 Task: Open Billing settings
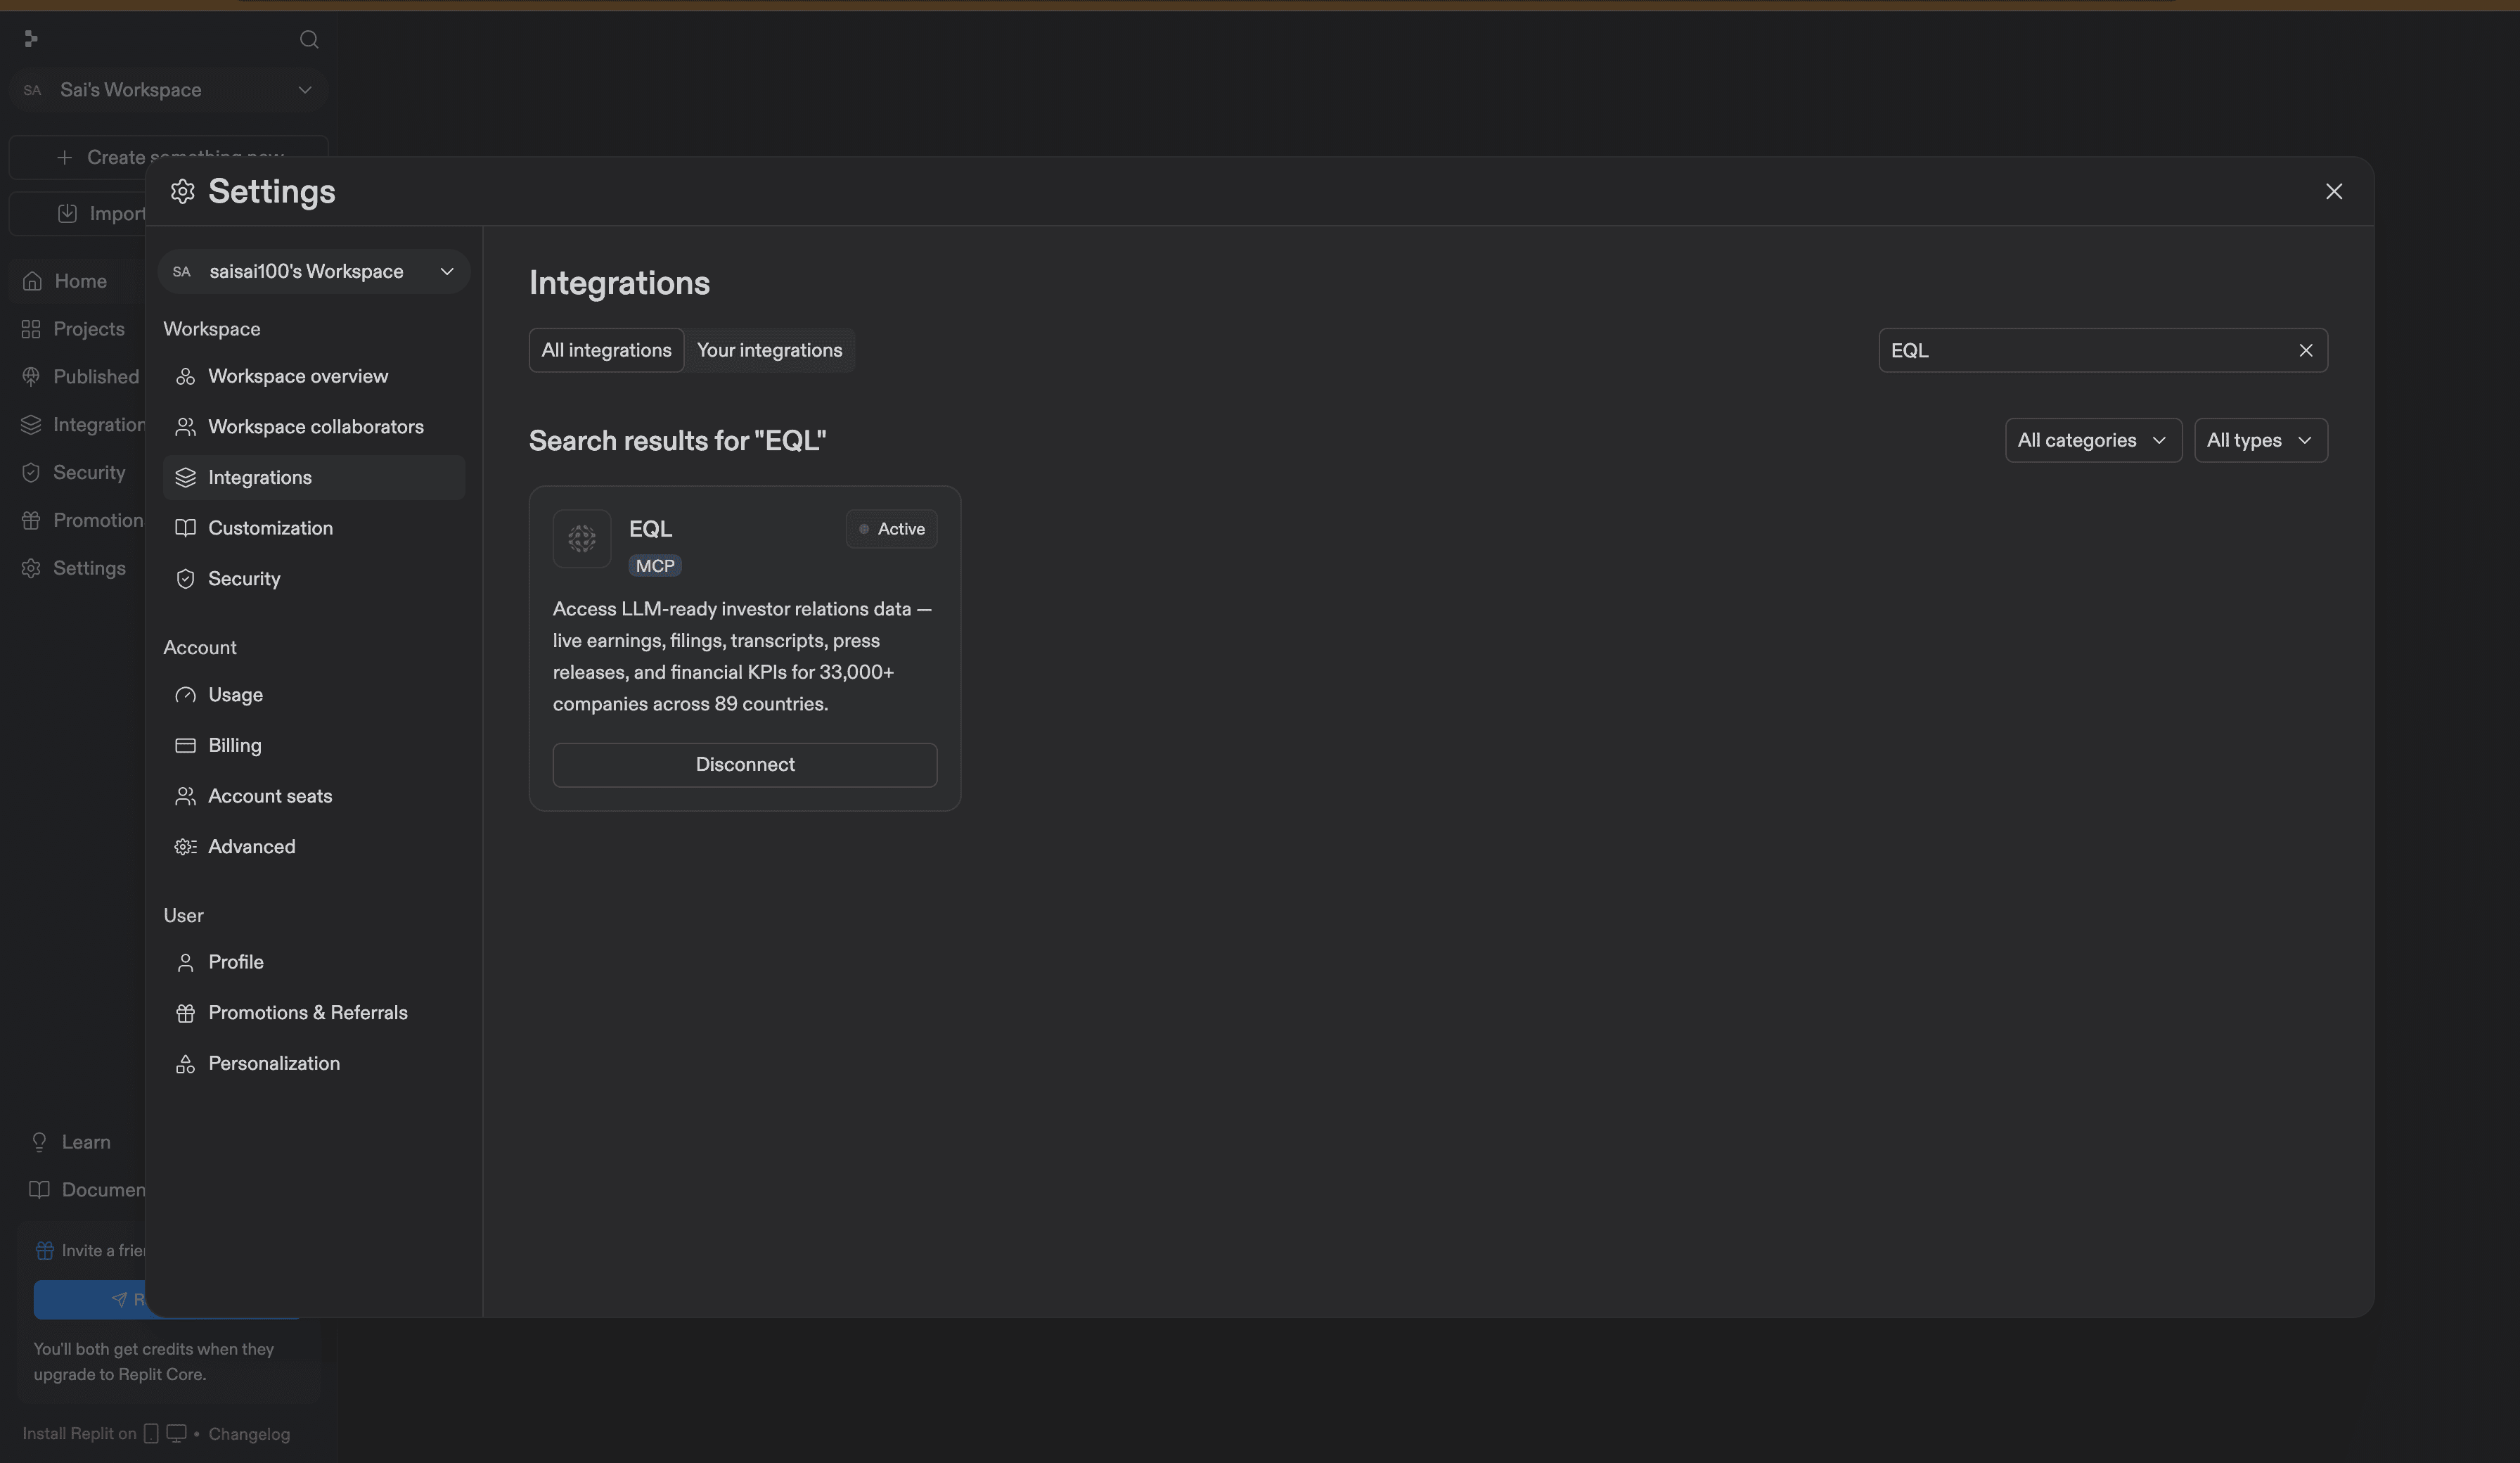click(x=314, y=746)
